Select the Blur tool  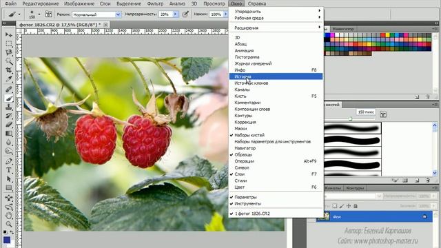(9, 142)
